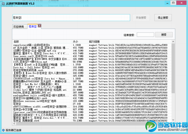Viewport: 188px width, 134px height.
Task: Focus the main search keyword input field
Action: (71, 18)
